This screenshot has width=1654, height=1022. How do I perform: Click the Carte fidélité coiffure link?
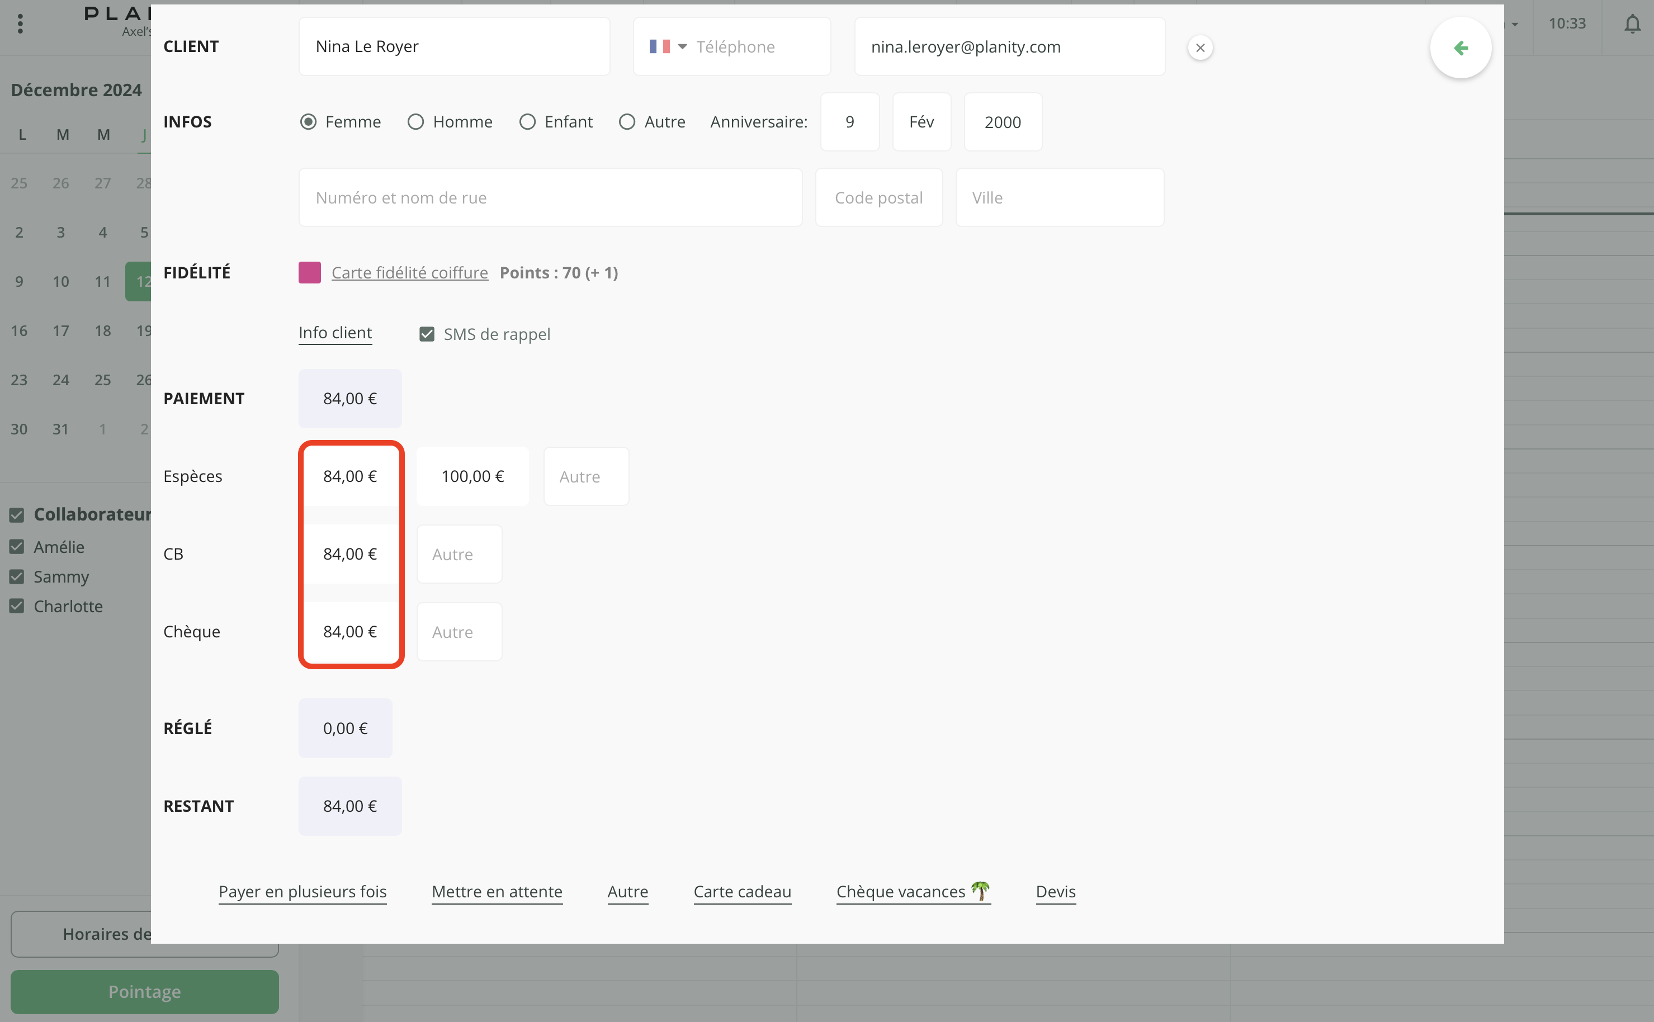pyautogui.click(x=409, y=272)
